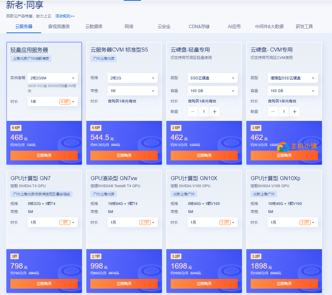Click the 数量 quantity input showing 1
This screenshot has height=295, width=332.
[x=203, y=112]
